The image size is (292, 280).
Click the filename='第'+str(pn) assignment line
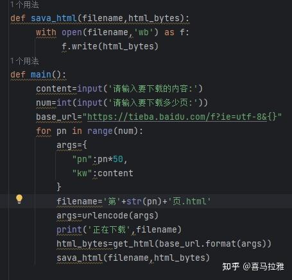point(133,201)
